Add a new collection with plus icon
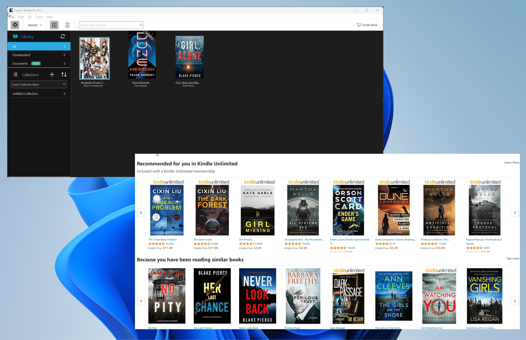526x340 pixels. click(52, 75)
